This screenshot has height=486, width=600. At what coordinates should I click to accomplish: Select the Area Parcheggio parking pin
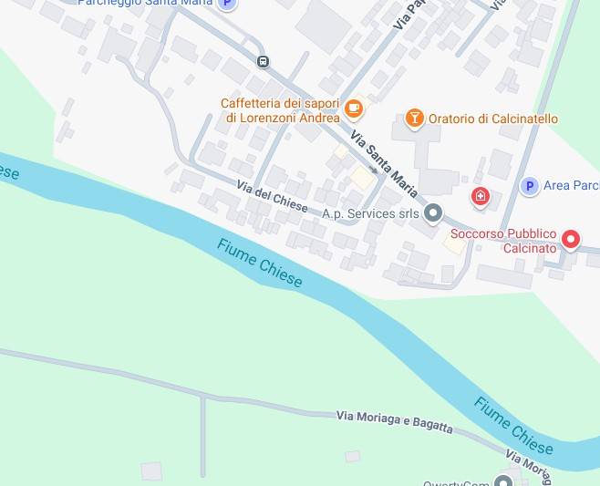530,186
